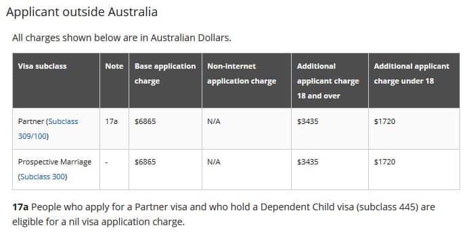Screen dimensions: 469x244
Task: Select Prospective Marriage row $3435 cell
Action: click(x=307, y=162)
